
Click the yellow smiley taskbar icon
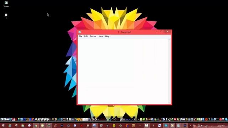click(x=114, y=126)
